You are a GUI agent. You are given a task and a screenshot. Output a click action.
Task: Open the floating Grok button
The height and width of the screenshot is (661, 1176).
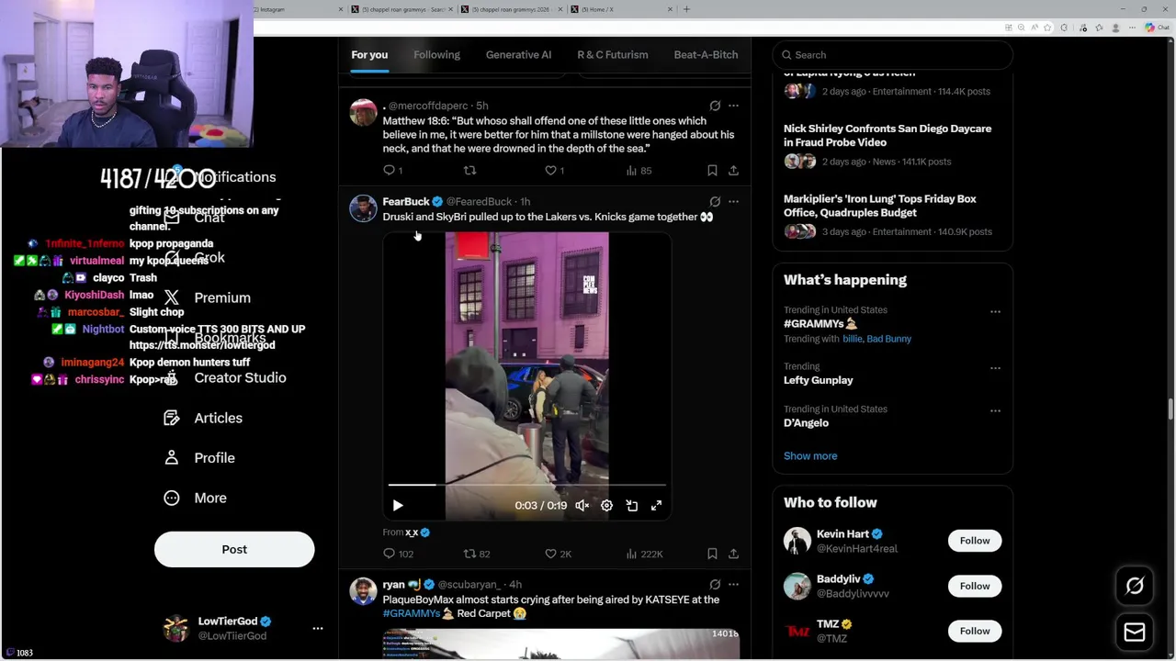click(x=1135, y=586)
